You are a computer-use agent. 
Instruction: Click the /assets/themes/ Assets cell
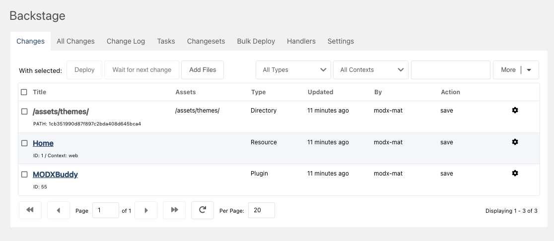[197, 111]
